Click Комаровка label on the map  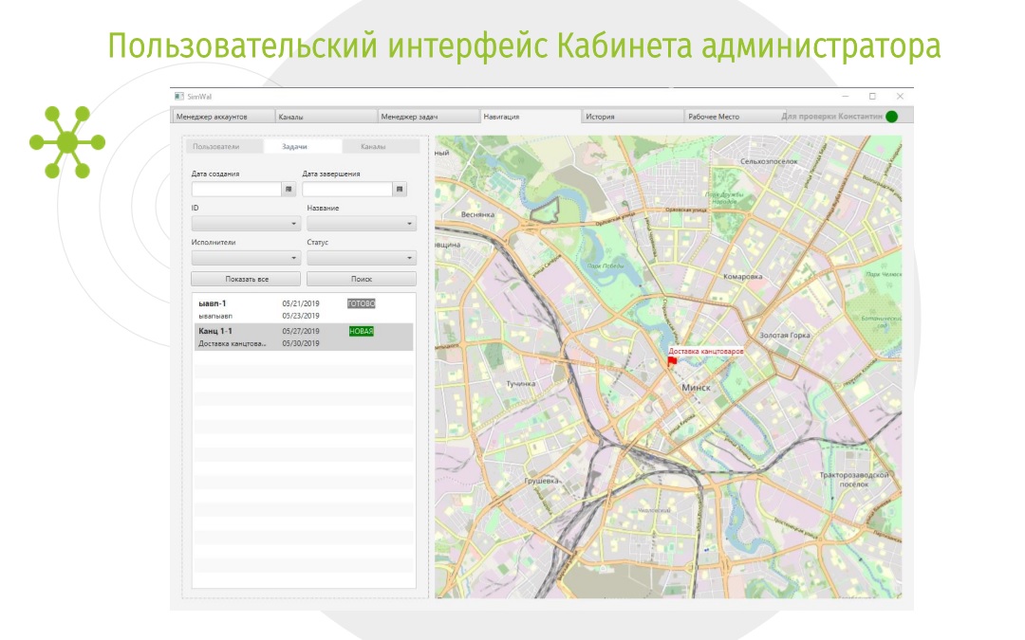(x=742, y=276)
